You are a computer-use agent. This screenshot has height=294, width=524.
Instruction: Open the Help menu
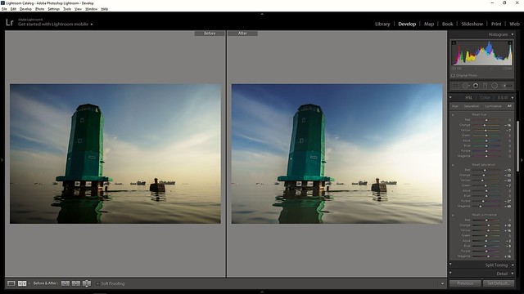(x=105, y=9)
